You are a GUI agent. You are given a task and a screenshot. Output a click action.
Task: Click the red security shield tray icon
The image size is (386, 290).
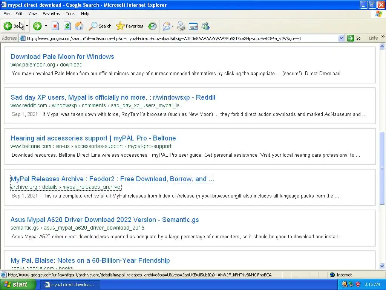(358, 284)
